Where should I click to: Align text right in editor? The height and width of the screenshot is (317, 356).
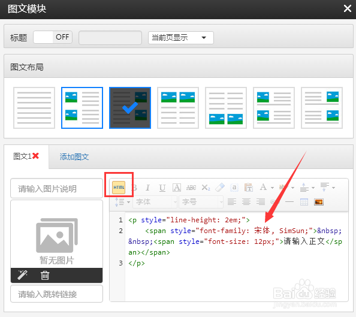(261, 202)
